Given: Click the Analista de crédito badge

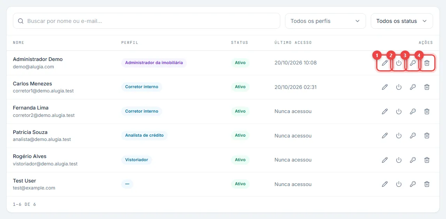Looking at the screenshot, I should coord(144,136).
